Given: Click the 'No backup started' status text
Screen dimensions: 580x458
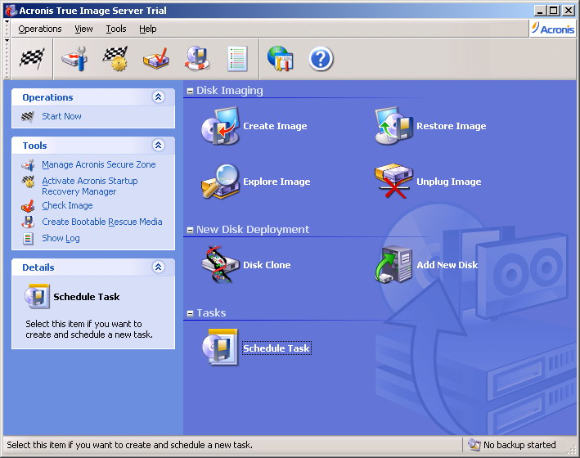Looking at the screenshot, I should tap(519, 445).
